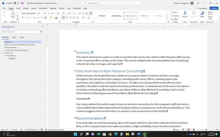Toggle Focus mode in status bar

(176, 129)
